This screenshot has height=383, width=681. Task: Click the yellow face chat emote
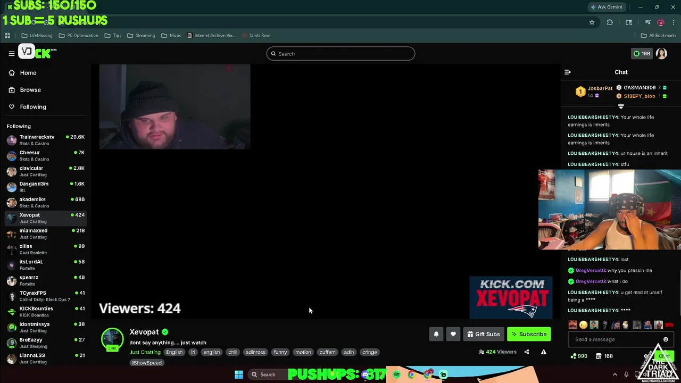pyautogui.click(x=584, y=325)
